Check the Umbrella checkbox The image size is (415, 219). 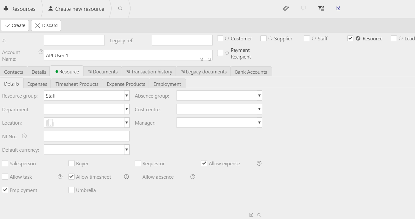pyautogui.click(x=71, y=190)
